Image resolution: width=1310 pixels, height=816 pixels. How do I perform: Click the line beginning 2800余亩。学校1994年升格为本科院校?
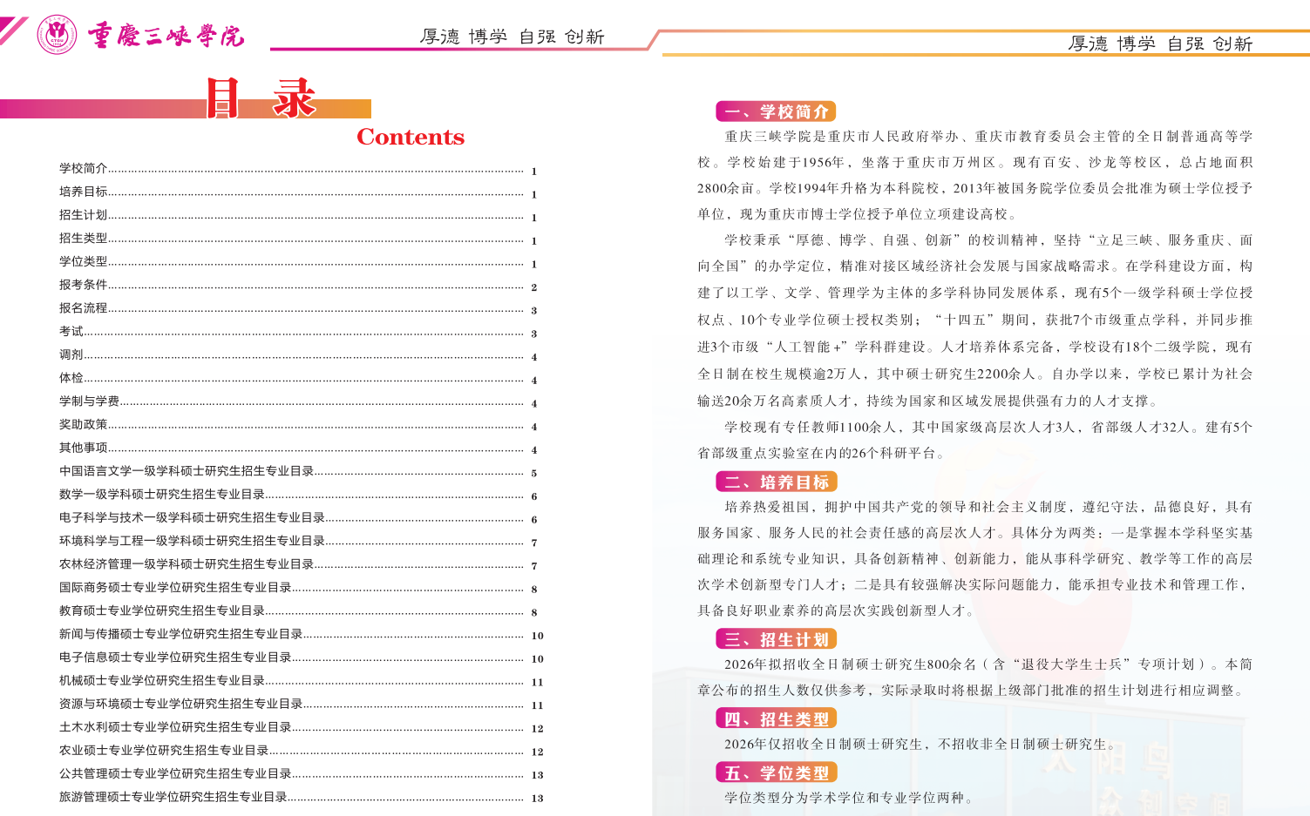click(974, 188)
